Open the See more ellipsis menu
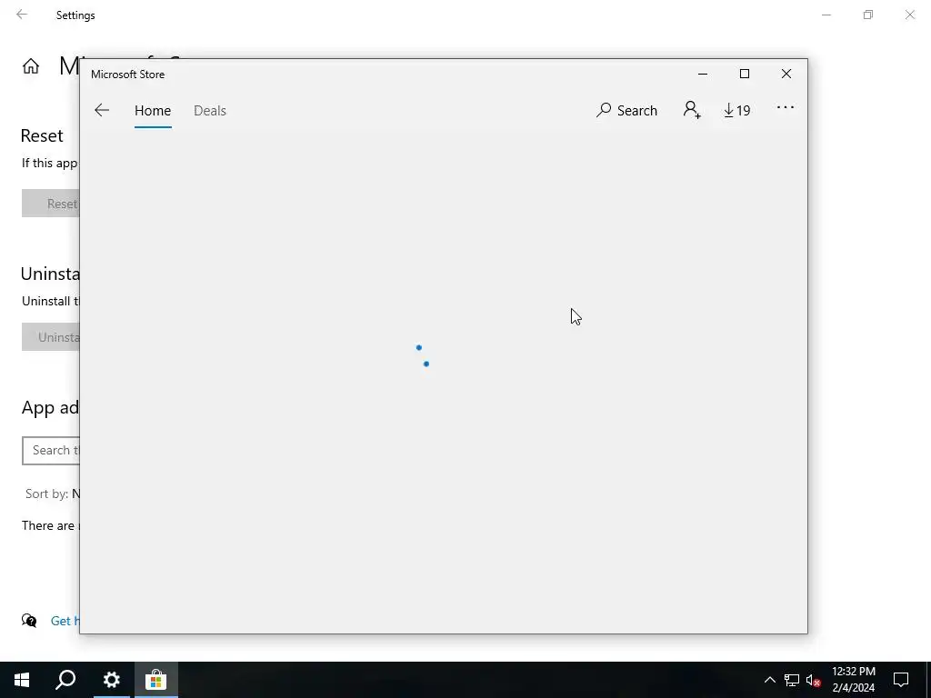931x698 pixels. tap(785, 107)
